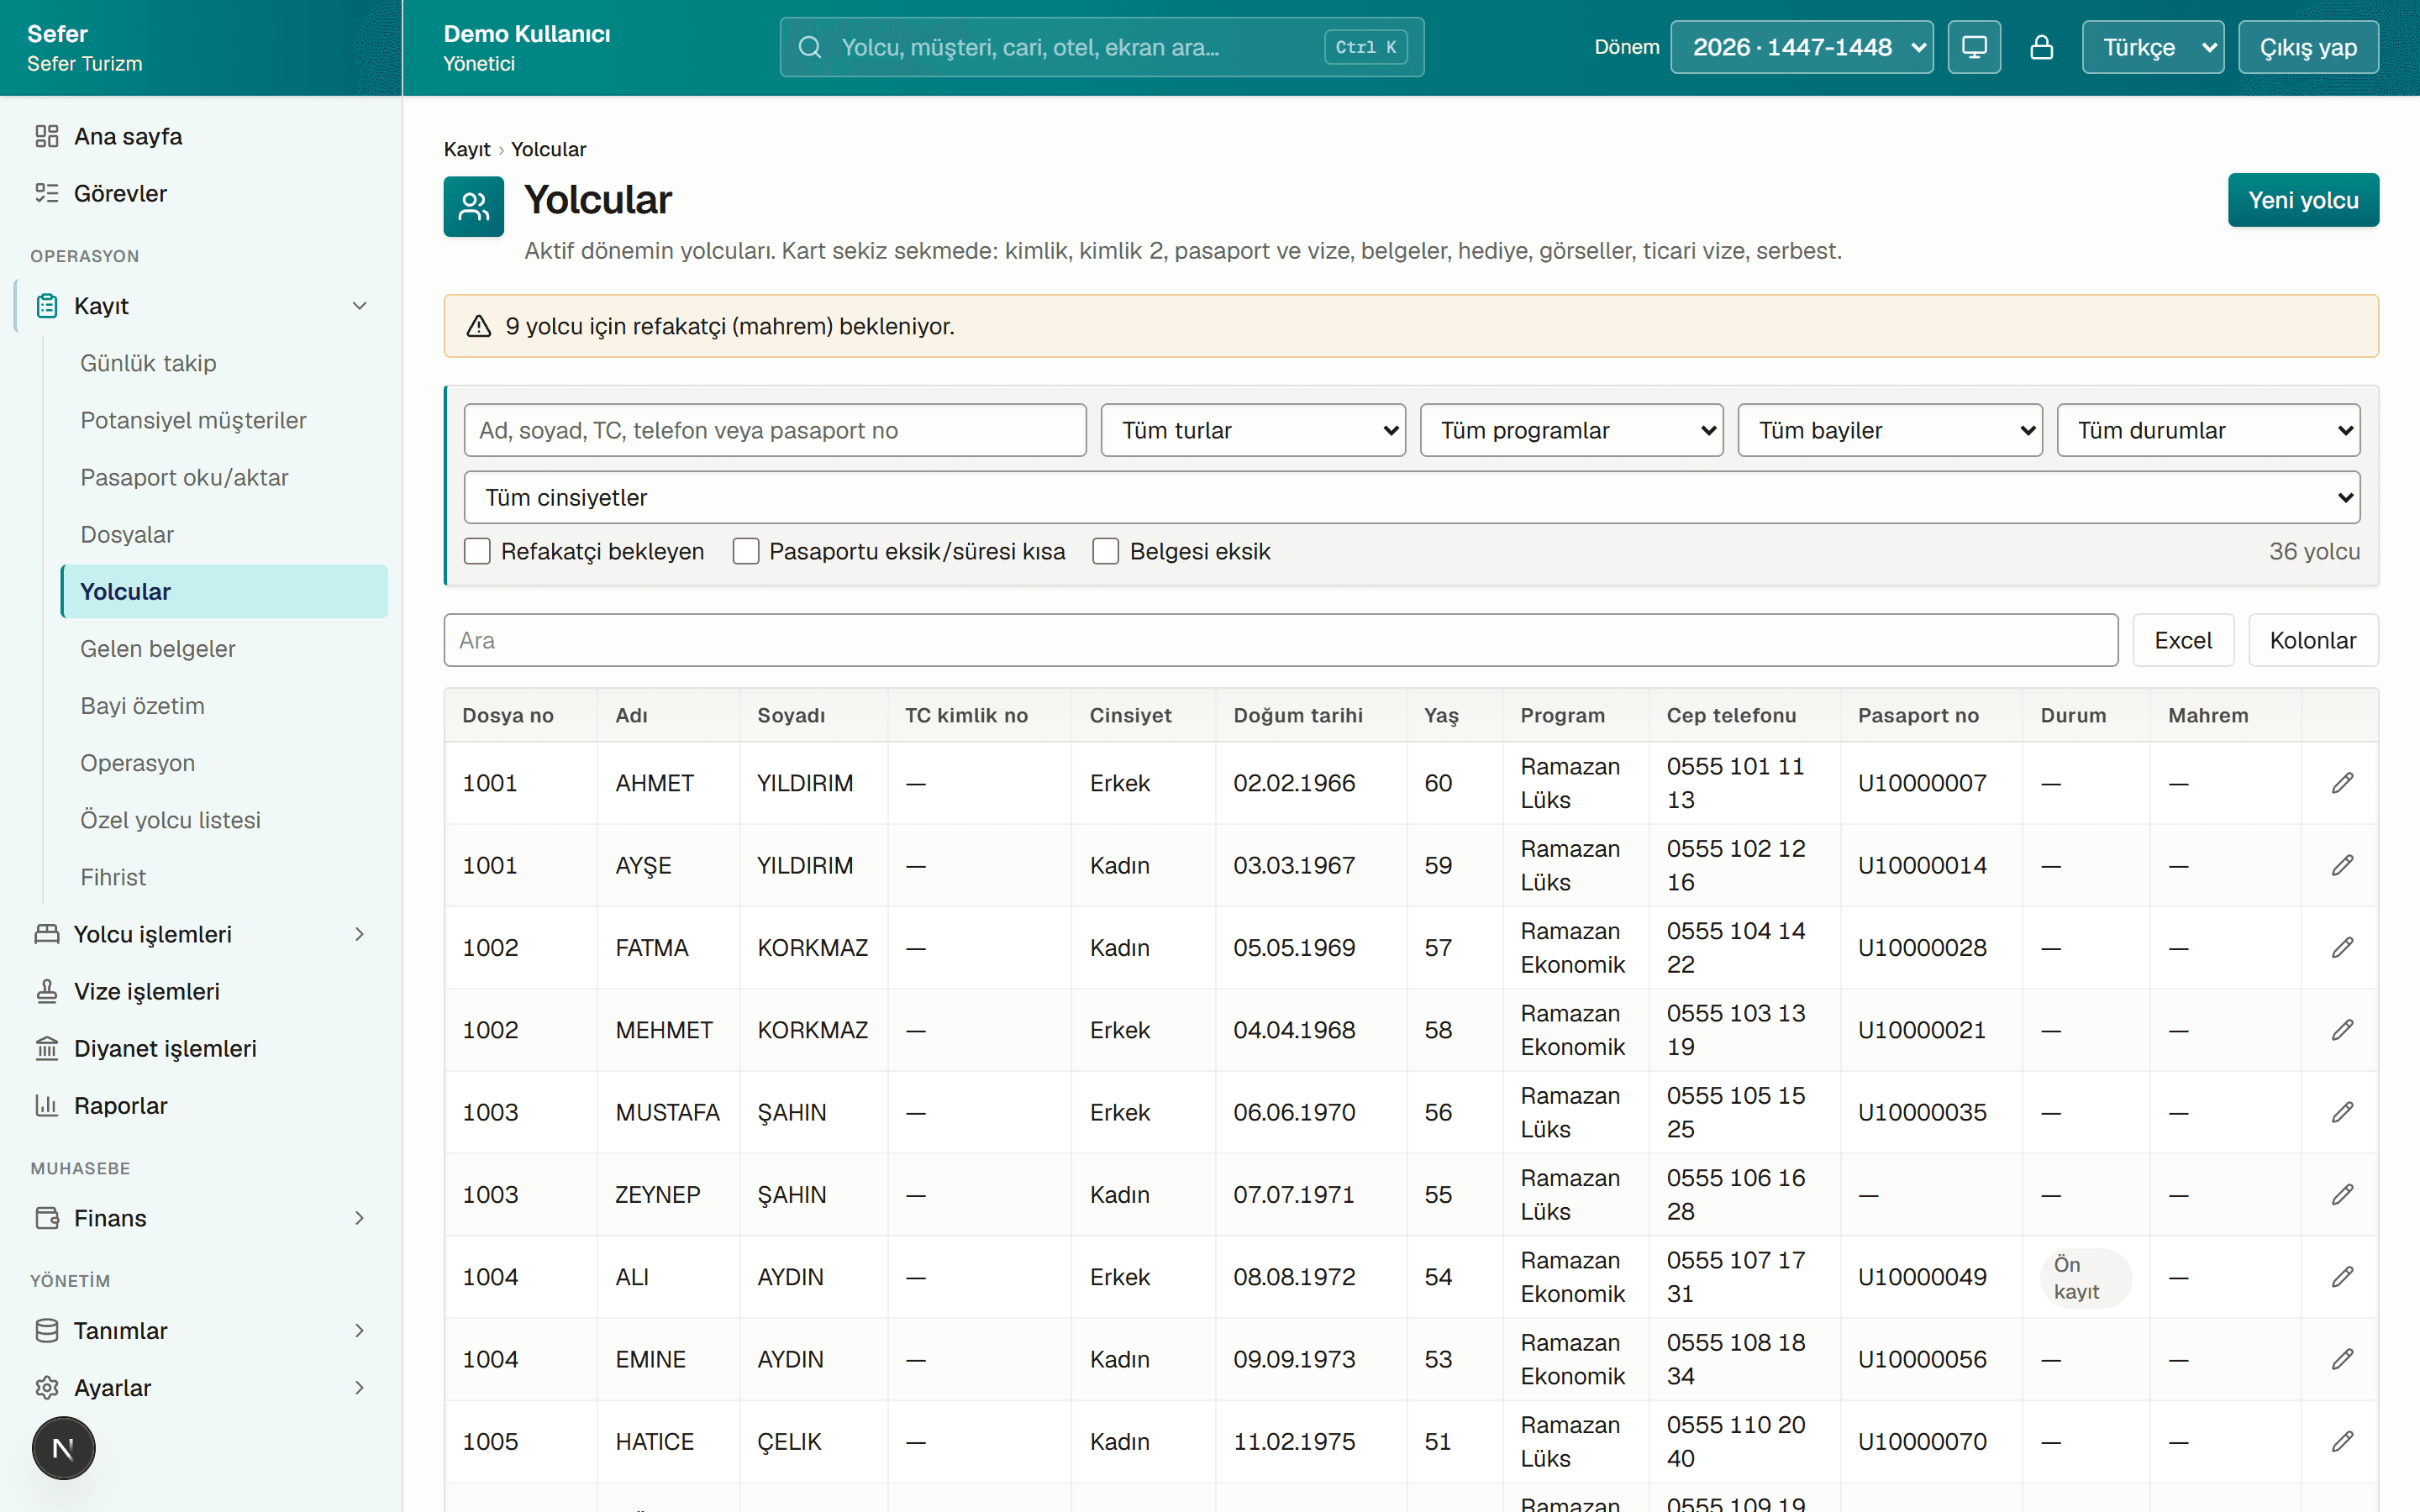2420x1512 pixels.
Task: Check Pasaportu eksik/süresi kısa filter
Action: tap(746, 551)
